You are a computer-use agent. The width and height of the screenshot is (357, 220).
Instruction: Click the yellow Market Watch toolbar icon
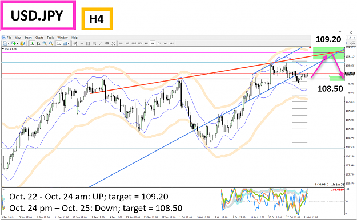click(x=22, y=43)
